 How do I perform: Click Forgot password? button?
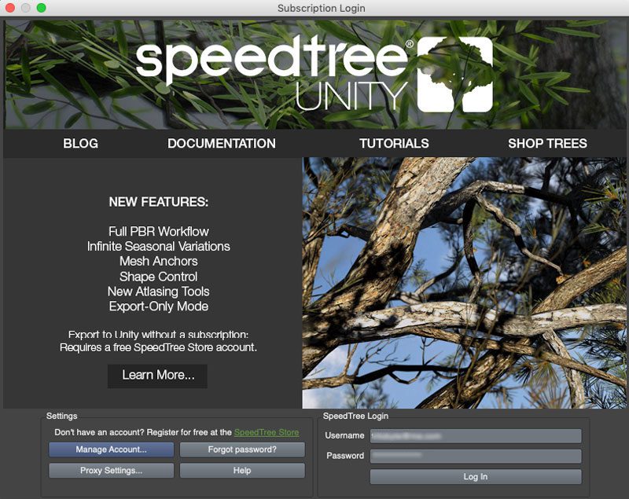(x=242, y=449)
